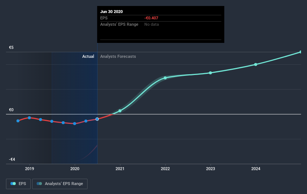The height and width of the screenshot is (194, 307).
Task: Click the Analysts' EPS Range legend color dot
Action: (39, 184)
